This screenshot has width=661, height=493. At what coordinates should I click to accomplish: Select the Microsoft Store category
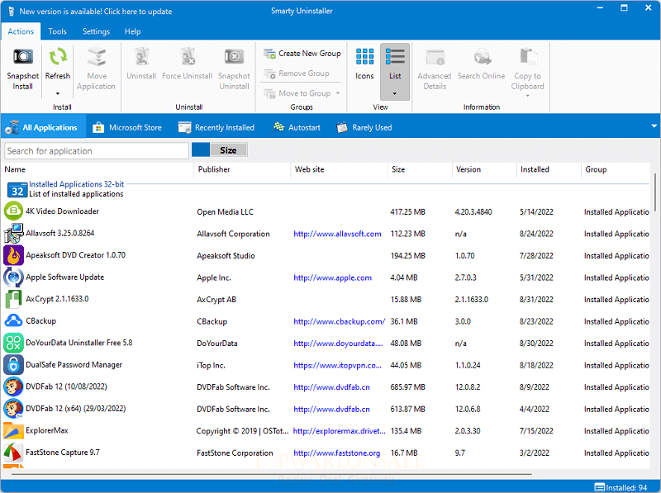(x=127, y=127)
